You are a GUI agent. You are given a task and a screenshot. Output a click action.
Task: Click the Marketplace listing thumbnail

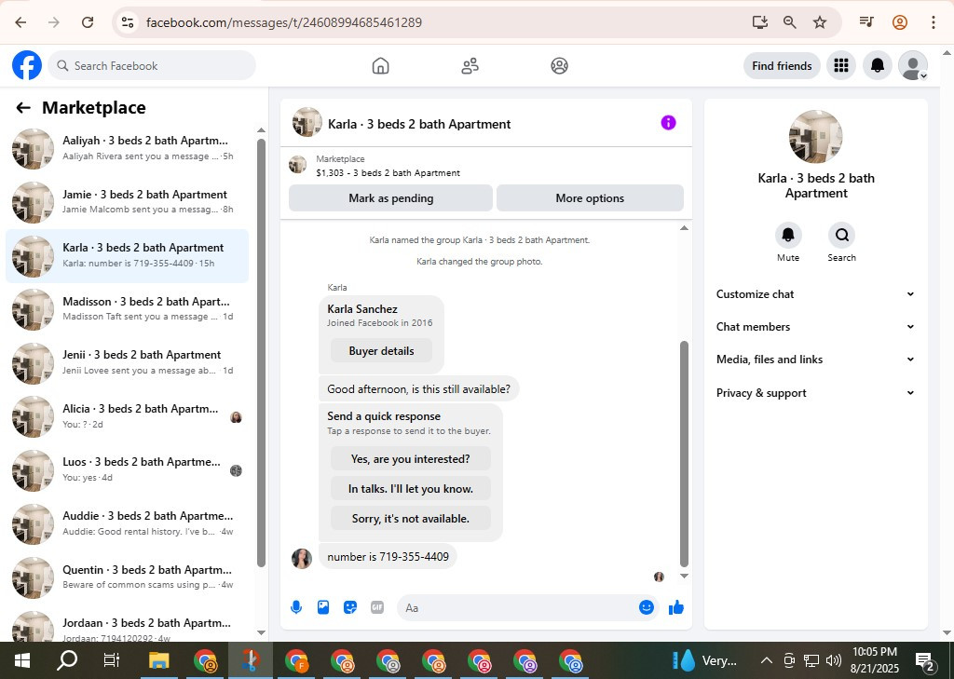(297, 164)
